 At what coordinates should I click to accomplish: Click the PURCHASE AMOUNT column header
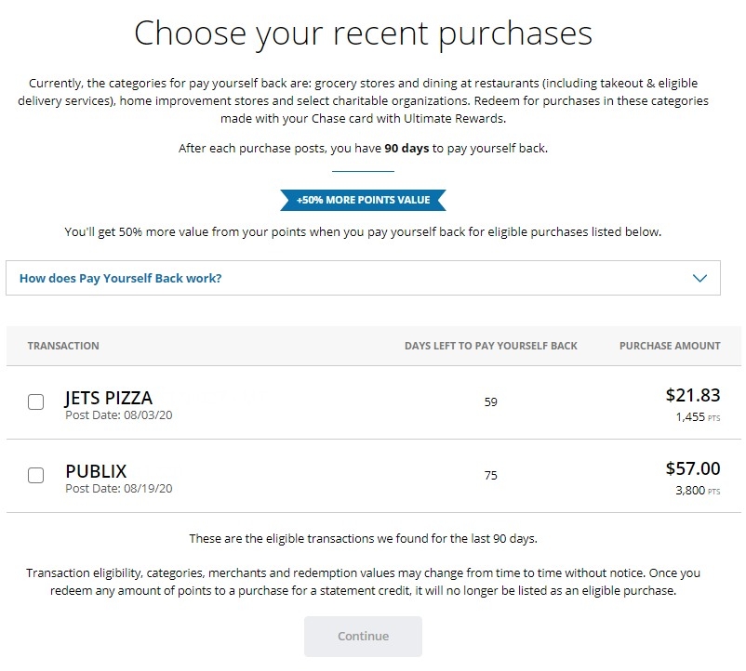tap(670, 346)
